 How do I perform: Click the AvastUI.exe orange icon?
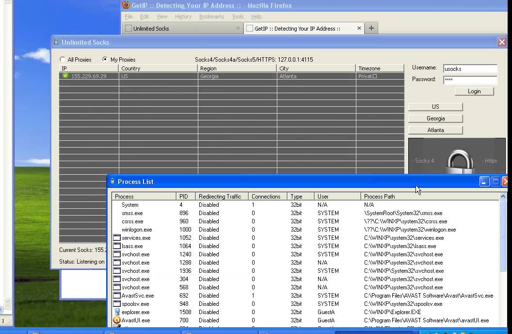(x=116, y=320)
